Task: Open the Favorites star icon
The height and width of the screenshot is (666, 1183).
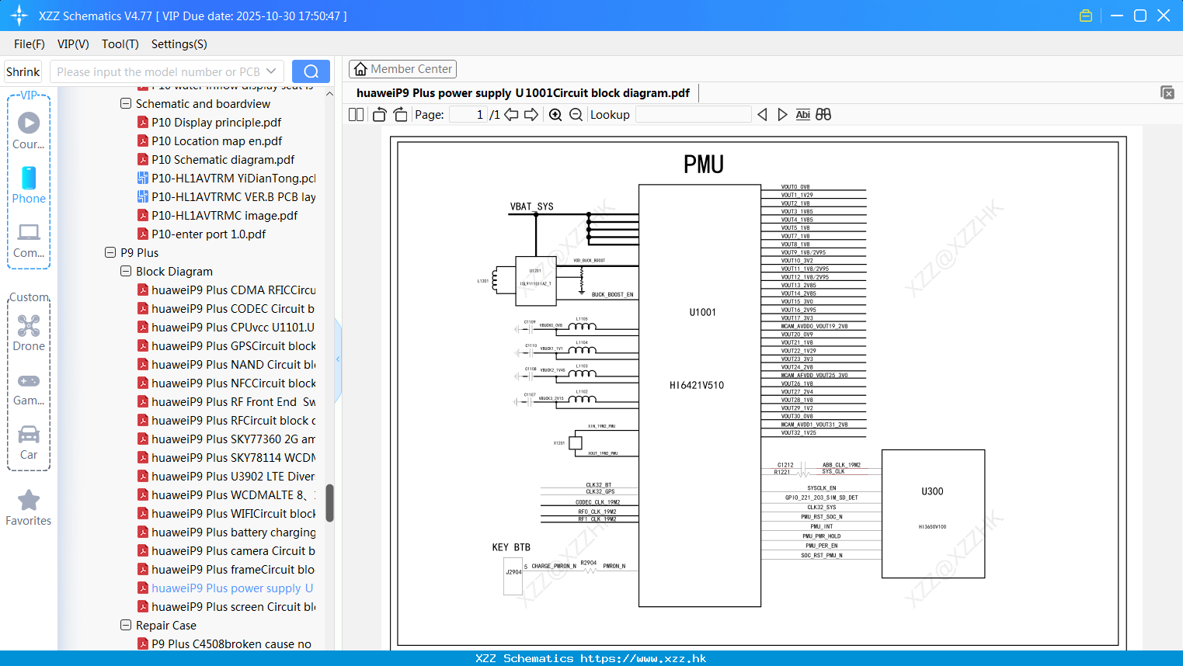Action: pos(29,508)
